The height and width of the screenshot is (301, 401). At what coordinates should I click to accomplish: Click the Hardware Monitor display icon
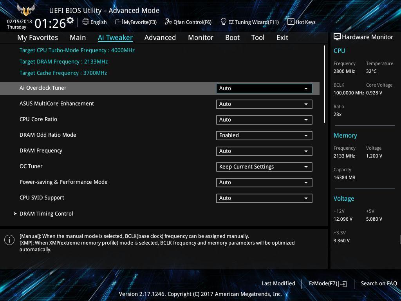click(337, 37)
